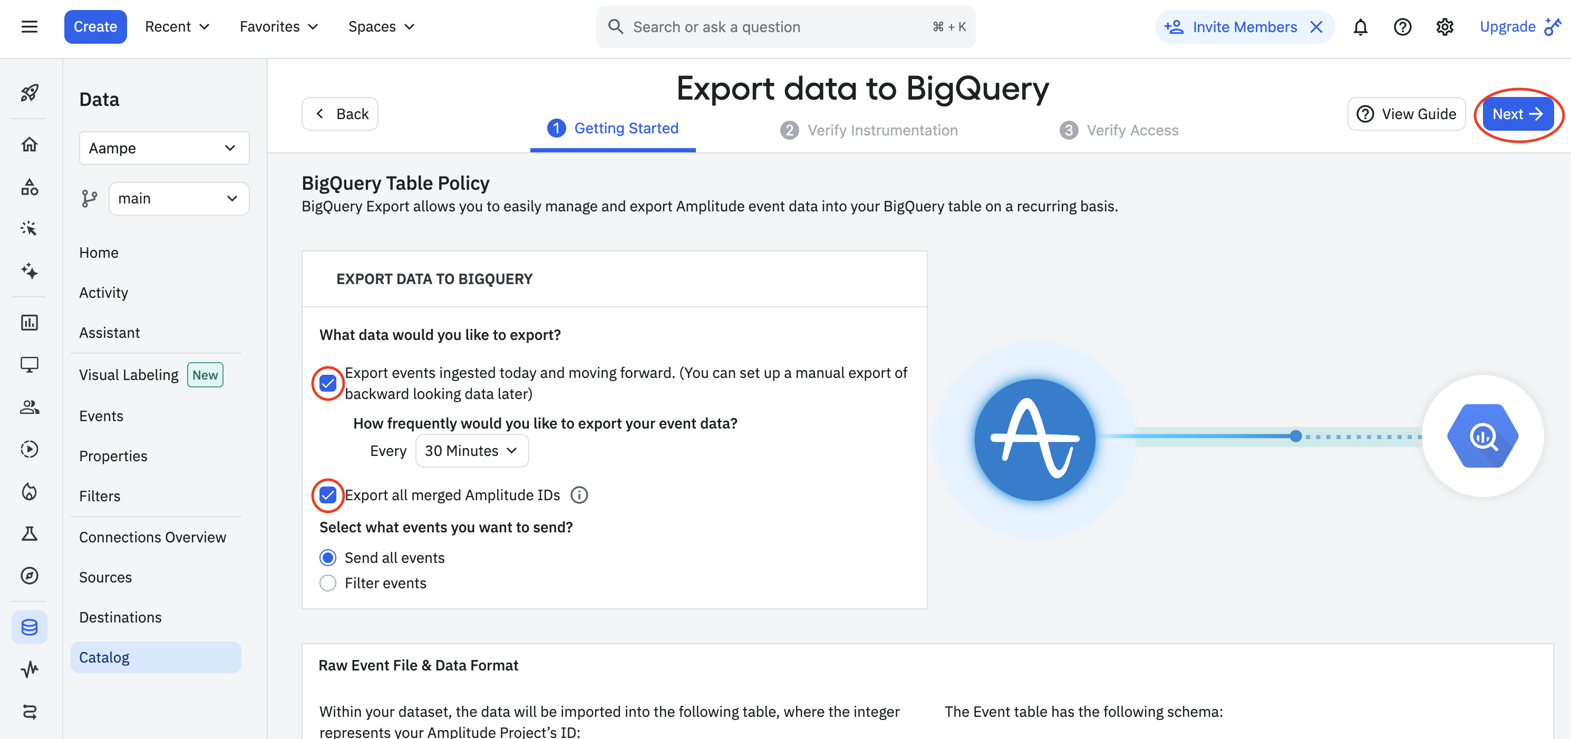
Task: Click the info icon beside merged Amplitude IDs
Action: (x=579, y=494)
